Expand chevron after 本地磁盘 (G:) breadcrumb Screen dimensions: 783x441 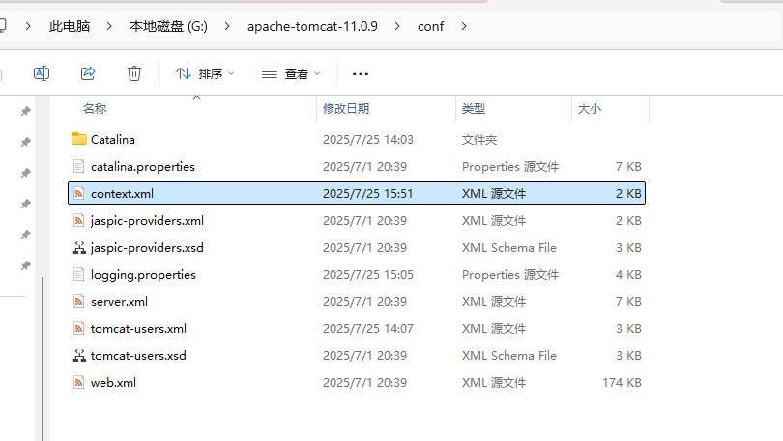tap(227, 26)
